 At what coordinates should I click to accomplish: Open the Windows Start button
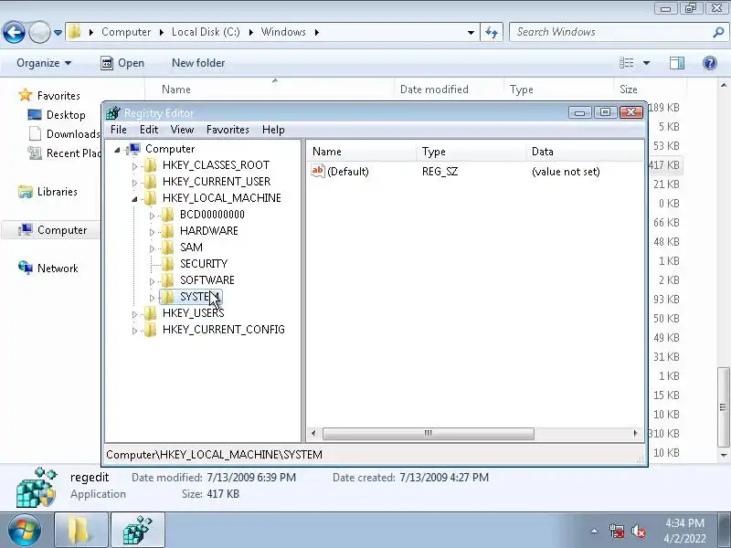24,531
